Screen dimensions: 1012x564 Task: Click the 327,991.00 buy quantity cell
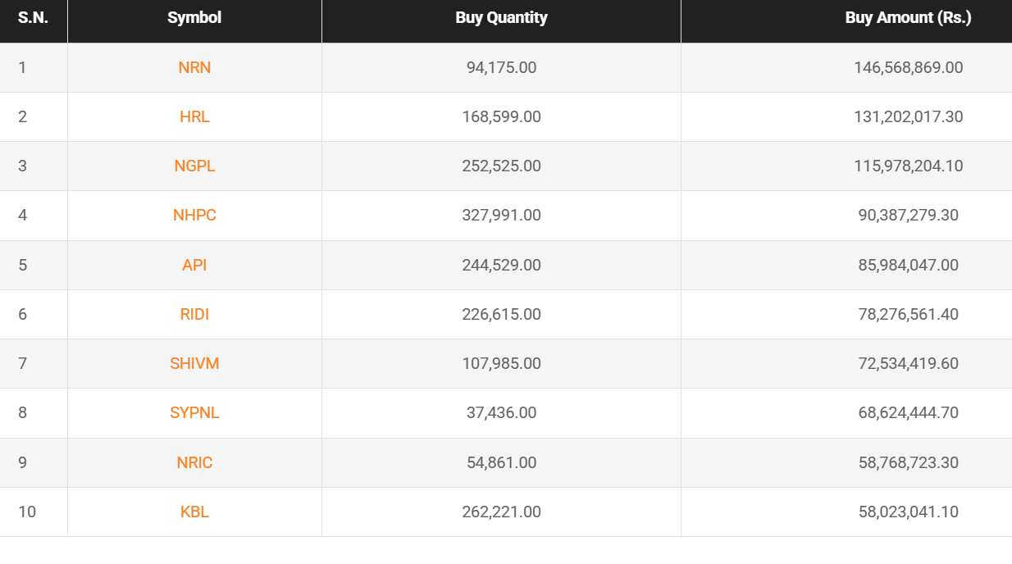click(501, 215)
